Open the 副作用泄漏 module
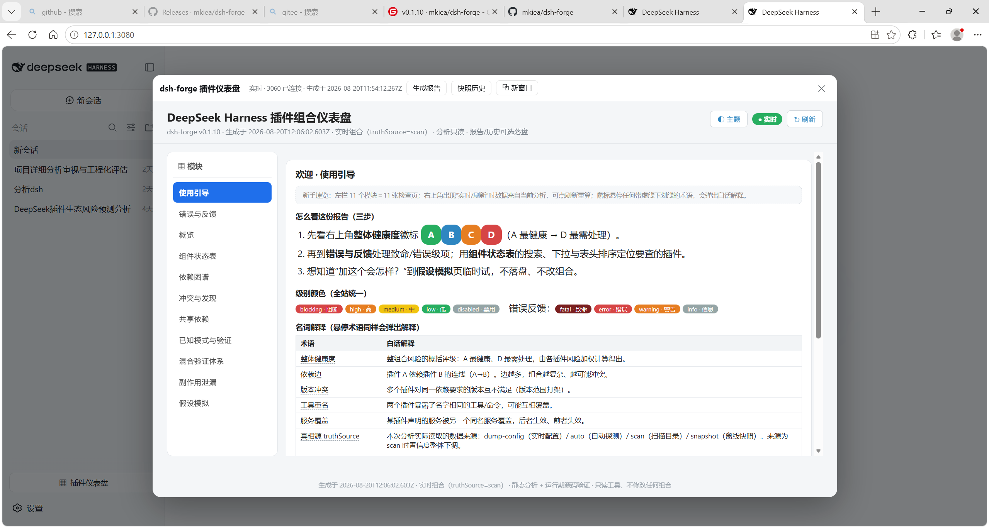Image resolution: width=989 pixels, height=528 pixels. click(222, 382)
